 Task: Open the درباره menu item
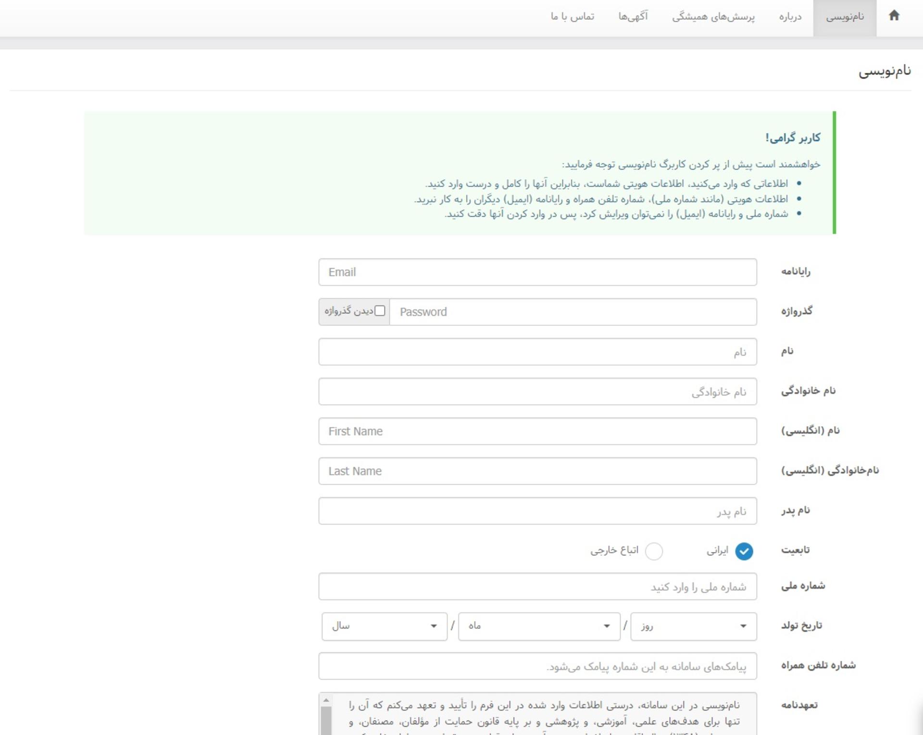pos(790,17)
